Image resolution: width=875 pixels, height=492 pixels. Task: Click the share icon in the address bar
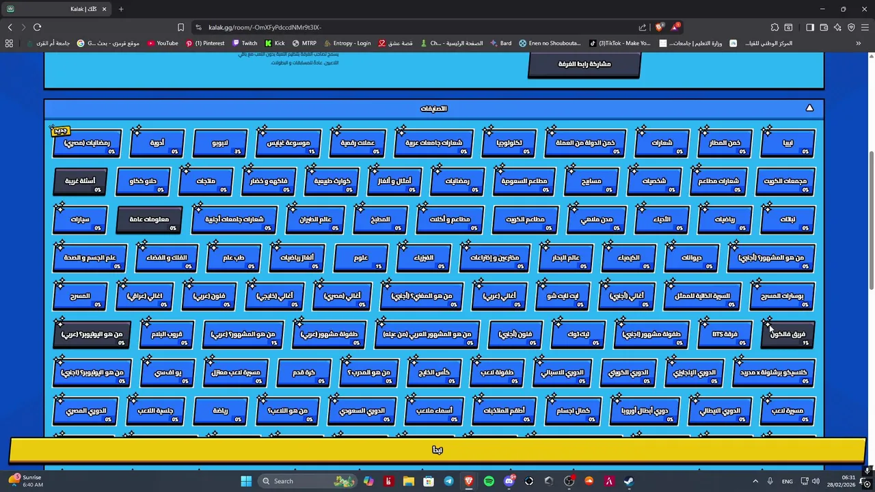[643, 27]
